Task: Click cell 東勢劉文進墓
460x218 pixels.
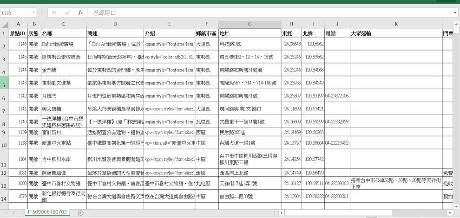Action: click(64, 83)
